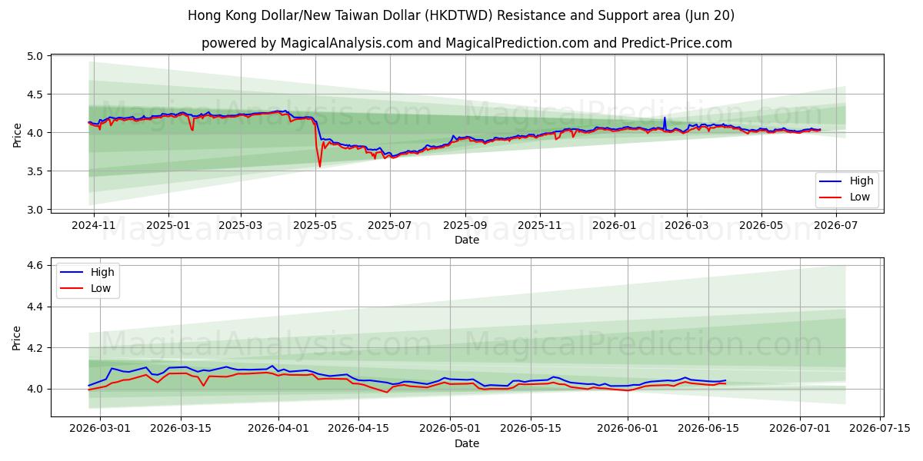This screenshot has height=461, width=923.
Task: Click the '4.5' price tick label
Action: tap(35, 95)
